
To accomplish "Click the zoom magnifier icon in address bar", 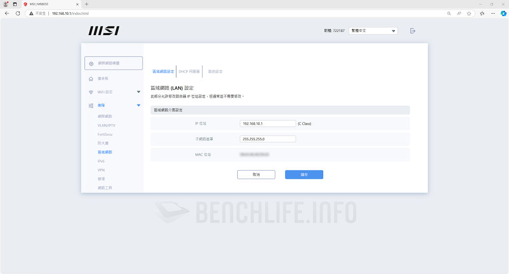I will pos(449,13).
